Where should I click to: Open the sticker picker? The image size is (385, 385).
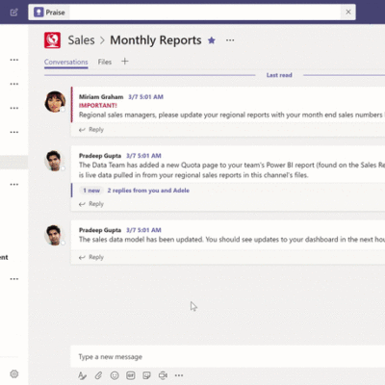tap(146, 375)
